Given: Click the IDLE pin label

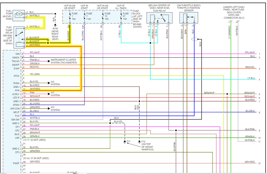Looking at the screenshot, I should click(x=17, y=134).
